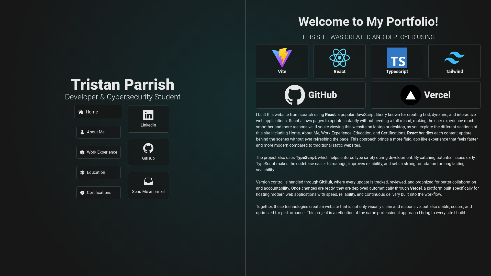This screenshot has height=276, width=491.
Task: Click the inbox tray email icon
Action: (148, 181)
